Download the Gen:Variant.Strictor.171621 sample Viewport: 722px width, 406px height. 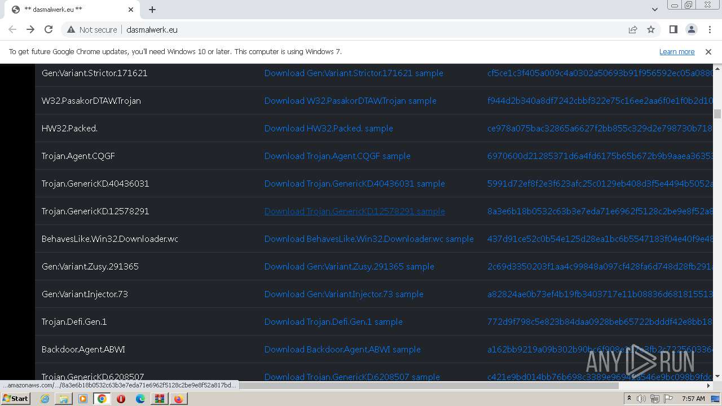(354, 73)
